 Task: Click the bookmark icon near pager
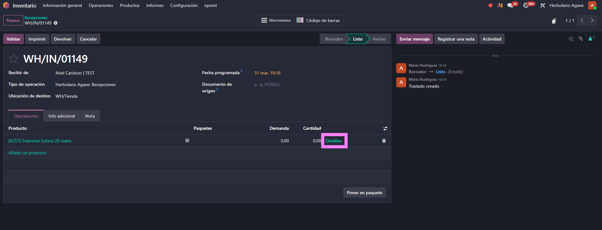[554, 21]
